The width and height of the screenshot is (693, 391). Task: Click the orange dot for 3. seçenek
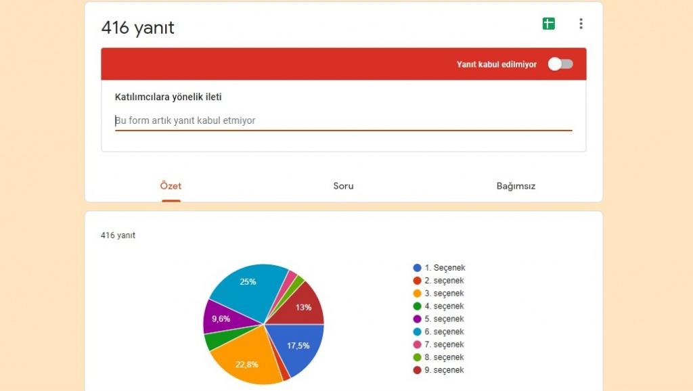pos(418,294)
